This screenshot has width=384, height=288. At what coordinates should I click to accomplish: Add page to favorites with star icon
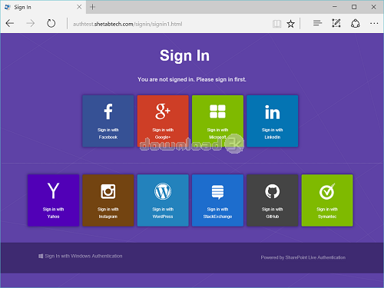point(290,24)
